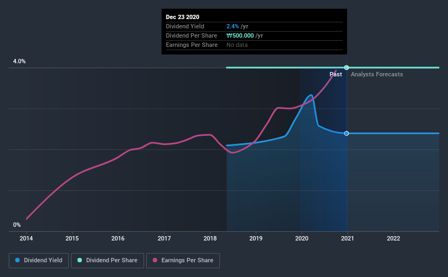Click the Dec 23 2020 tooltip header
The height and width of the screenshot is (277, 448).
pyautogui.click(x=183, y=17)
